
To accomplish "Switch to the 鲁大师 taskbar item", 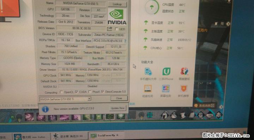I will pos(31,137).
